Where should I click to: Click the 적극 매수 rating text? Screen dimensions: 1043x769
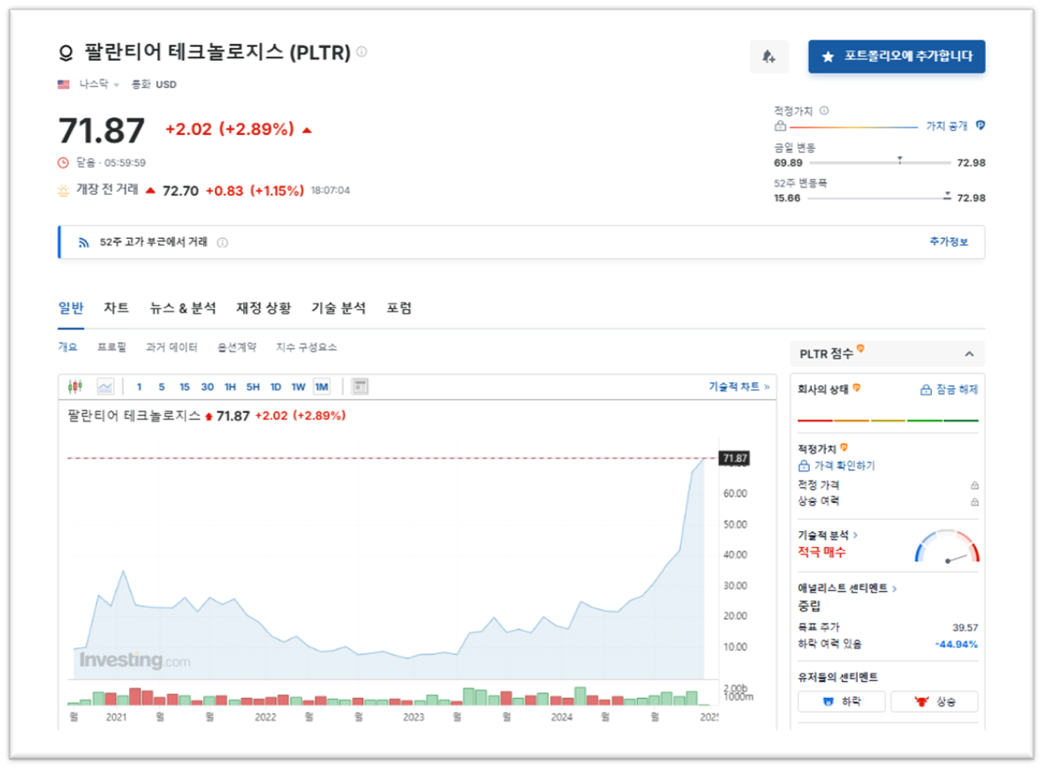pyautogui.click(x=821, y=552)
